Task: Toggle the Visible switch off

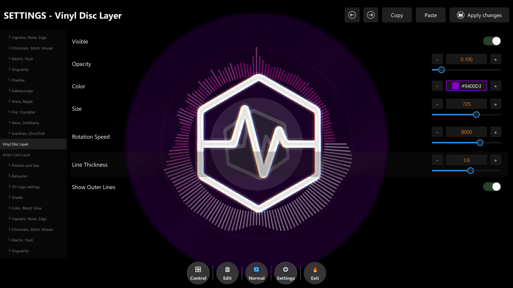Action: pyautogui.click(x=492, y=41)
